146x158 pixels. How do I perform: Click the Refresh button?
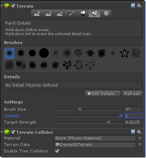(x=132, y=94)
